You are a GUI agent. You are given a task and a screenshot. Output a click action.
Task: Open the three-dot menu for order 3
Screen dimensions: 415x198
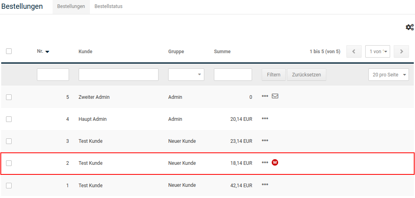(265, 140)
